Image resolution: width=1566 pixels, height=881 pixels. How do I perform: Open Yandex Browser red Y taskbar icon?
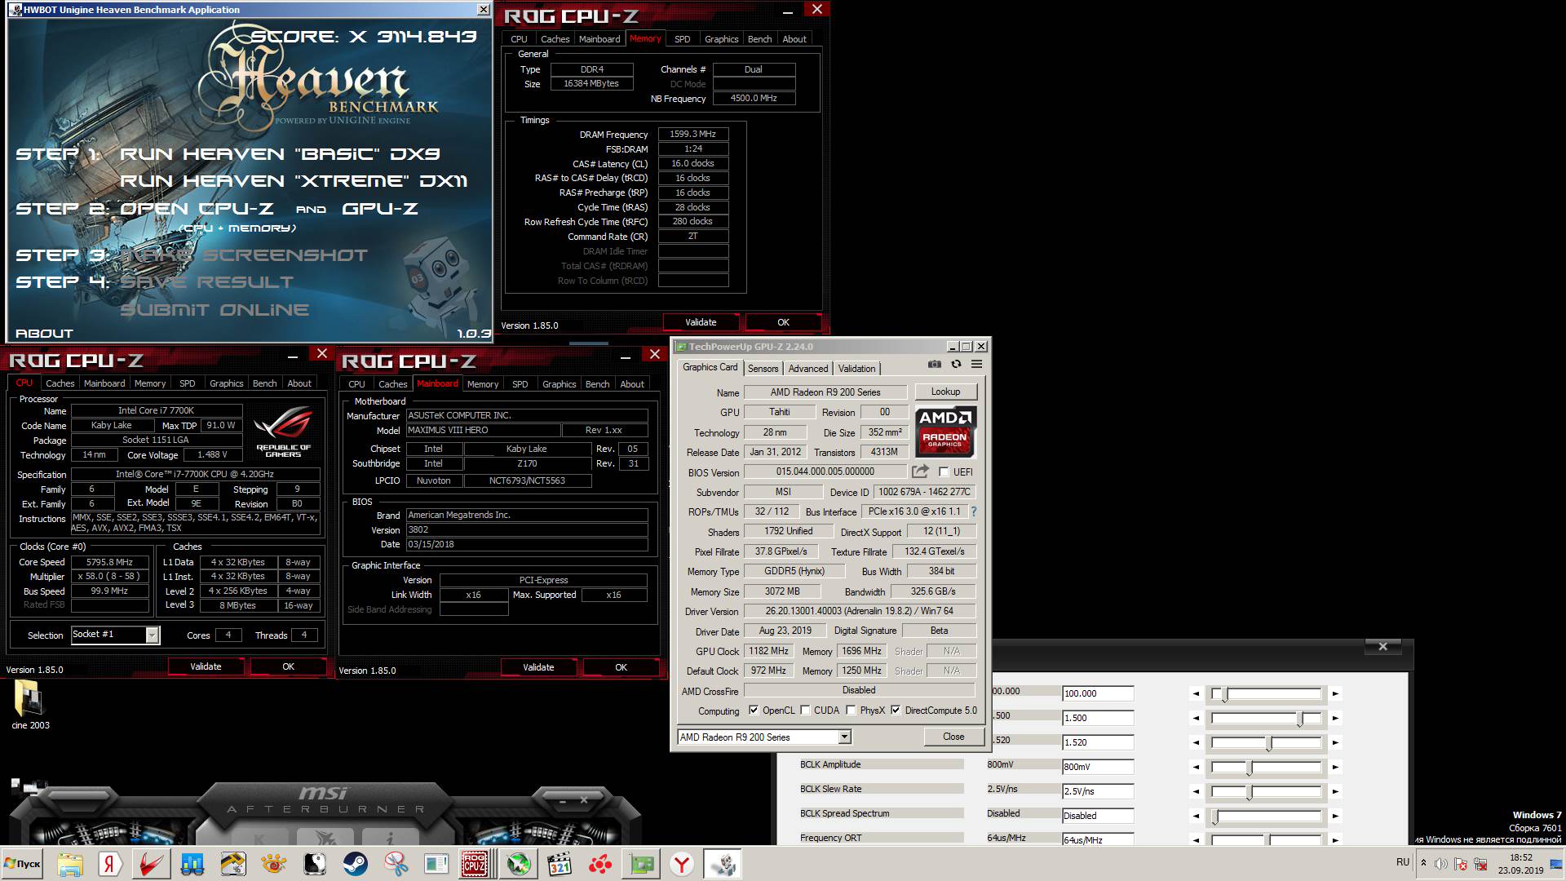(682, 864)
